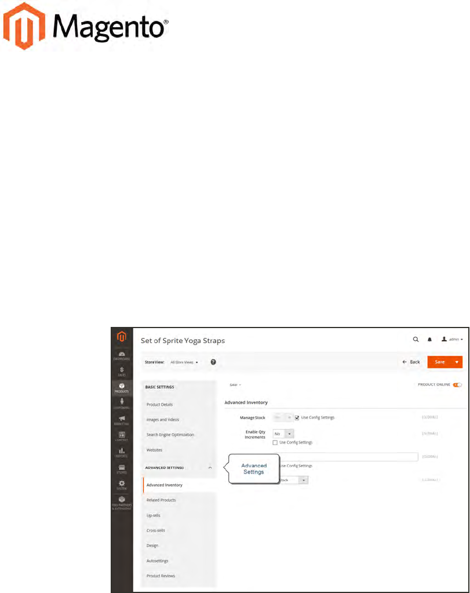Screen dimensions: 470x593
Task: Open the Images and Videos tab
Action: point(163,420)
